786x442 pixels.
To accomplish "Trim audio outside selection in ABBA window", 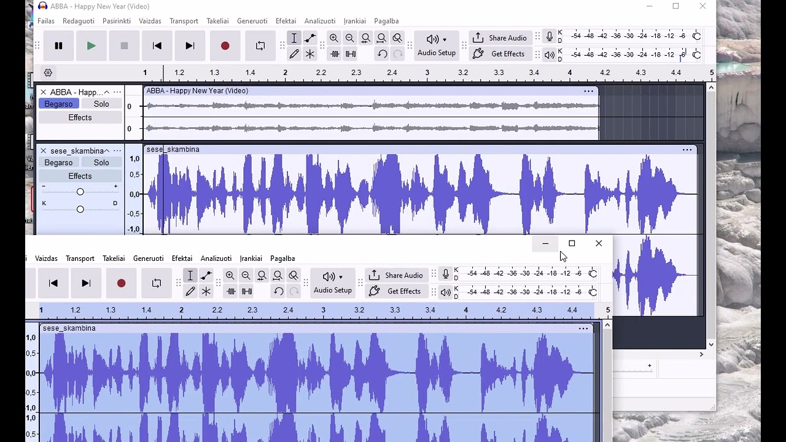I will click(x=335, y=54).
